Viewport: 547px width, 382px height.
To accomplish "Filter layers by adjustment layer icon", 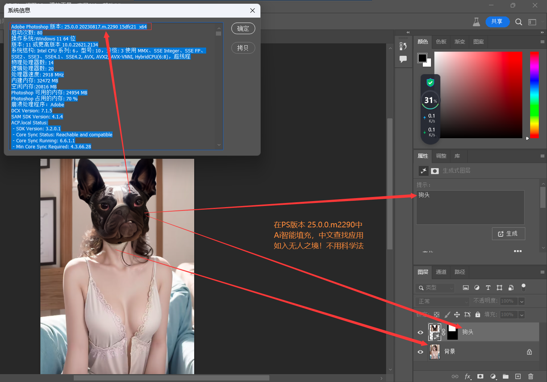I will point(477,288).
